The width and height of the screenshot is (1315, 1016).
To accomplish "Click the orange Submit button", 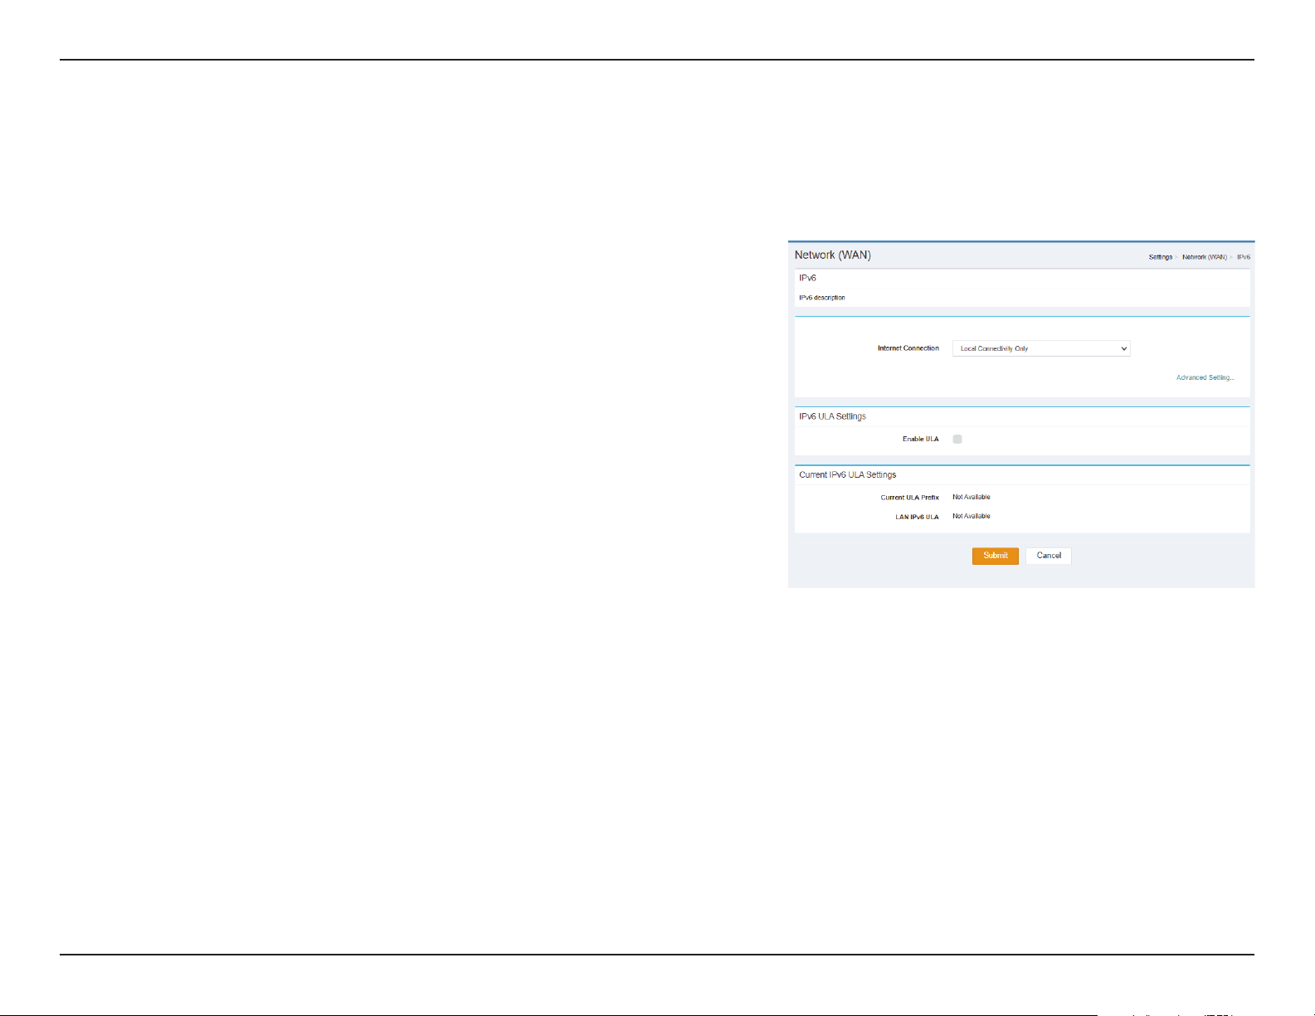I will click(x=996, y=556).
